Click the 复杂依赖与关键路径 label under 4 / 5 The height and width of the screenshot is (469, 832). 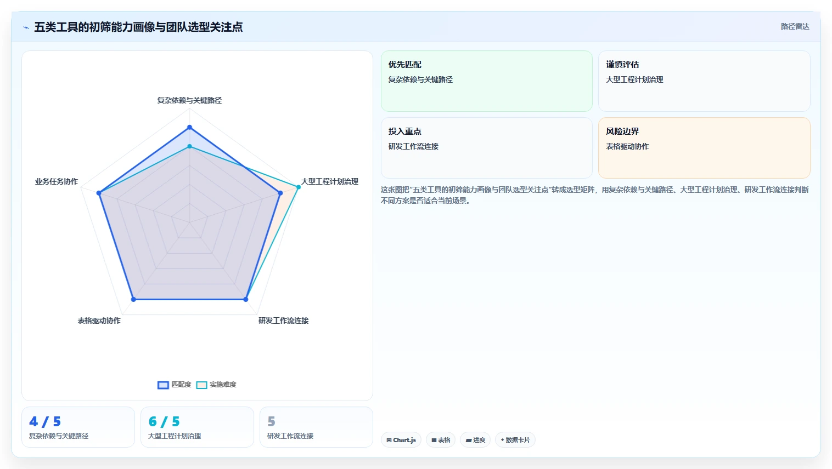pyautogui.click(x=59, y=436)
